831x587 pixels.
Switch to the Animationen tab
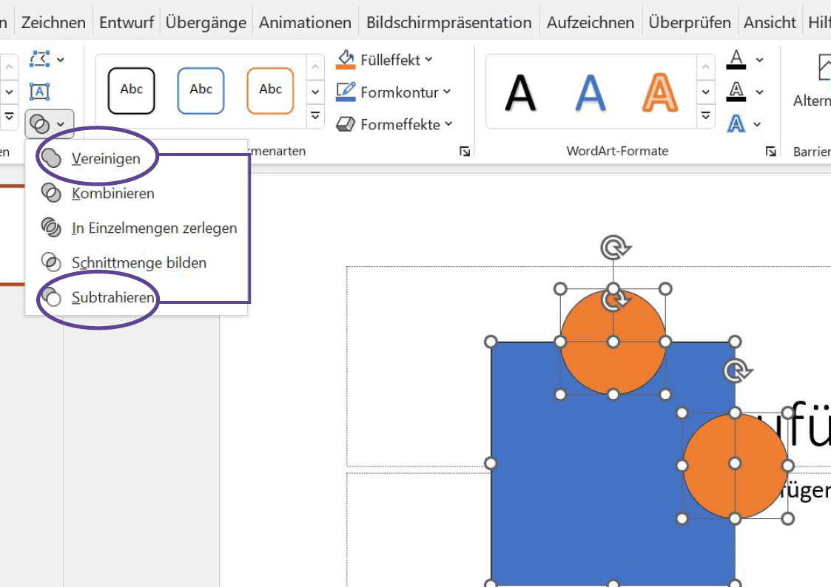click(305, 22)
